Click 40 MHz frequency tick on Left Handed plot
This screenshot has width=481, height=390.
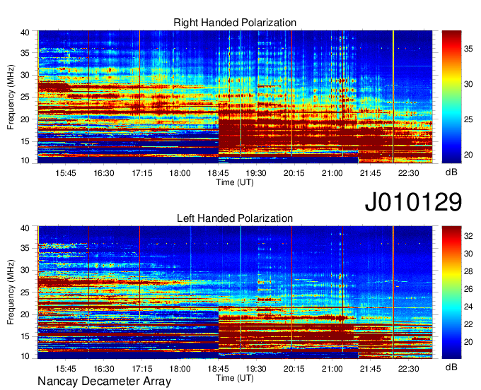point(25,228)
